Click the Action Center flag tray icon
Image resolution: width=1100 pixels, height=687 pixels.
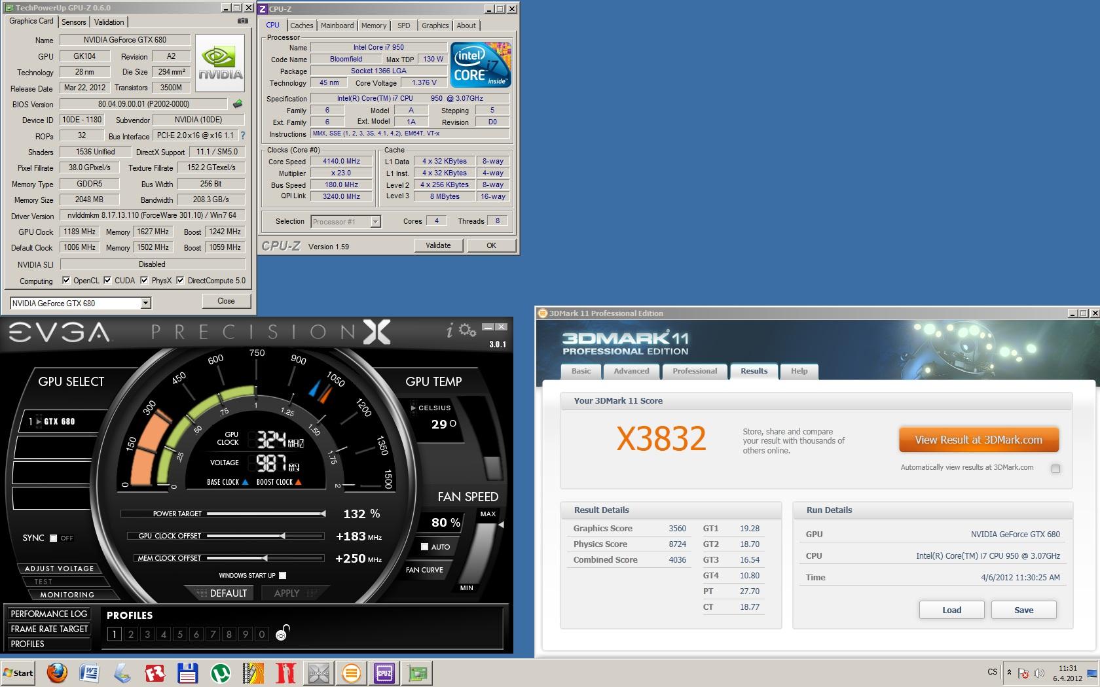tap(1023, 673)
